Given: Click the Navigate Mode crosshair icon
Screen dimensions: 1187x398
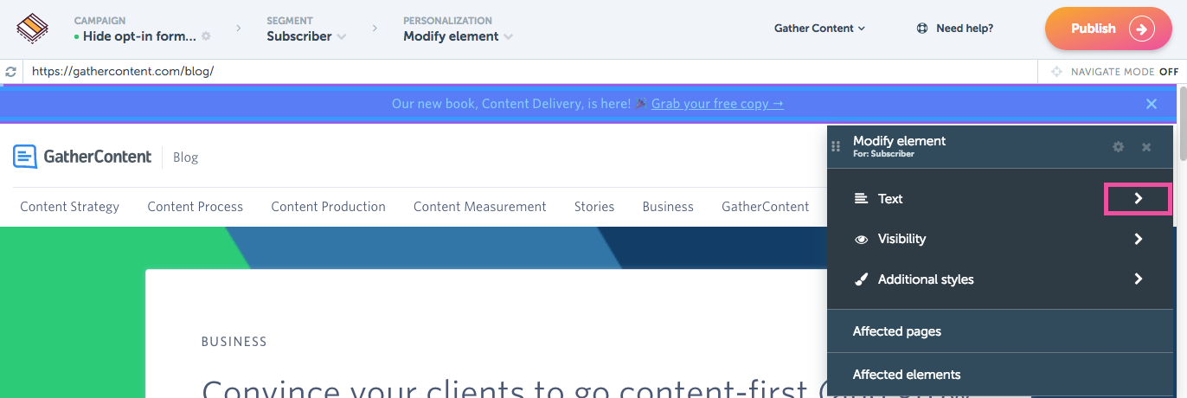Looking at the screenshot, I should [1056, 72].
